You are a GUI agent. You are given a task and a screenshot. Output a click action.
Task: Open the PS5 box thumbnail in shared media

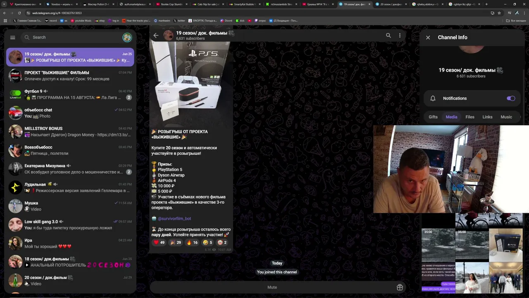(506, 245)
